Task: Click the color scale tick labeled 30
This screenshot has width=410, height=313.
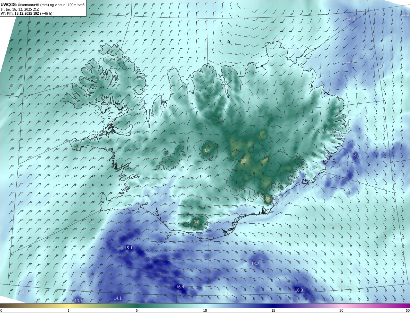Action: [x=341, y=310]
